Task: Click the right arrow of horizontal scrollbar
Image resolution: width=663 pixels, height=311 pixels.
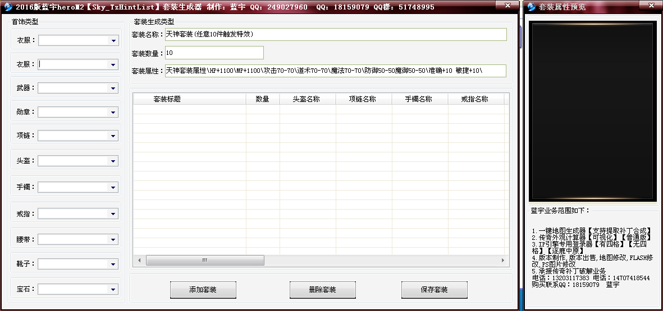Action: tap(503, 261)
